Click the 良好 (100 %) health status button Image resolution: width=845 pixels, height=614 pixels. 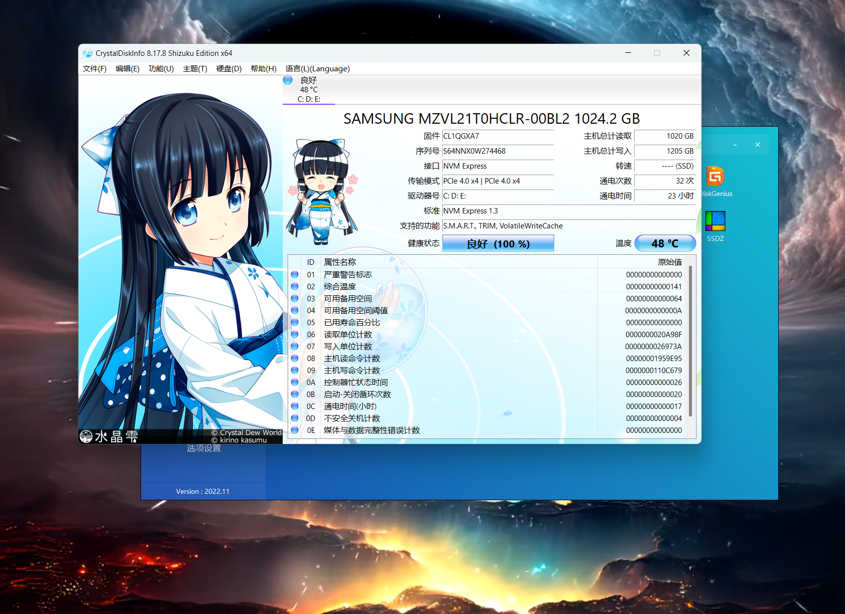[498, 243]
